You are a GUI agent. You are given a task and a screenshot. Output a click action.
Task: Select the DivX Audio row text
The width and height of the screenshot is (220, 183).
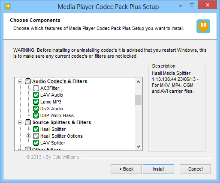[51, 109]
